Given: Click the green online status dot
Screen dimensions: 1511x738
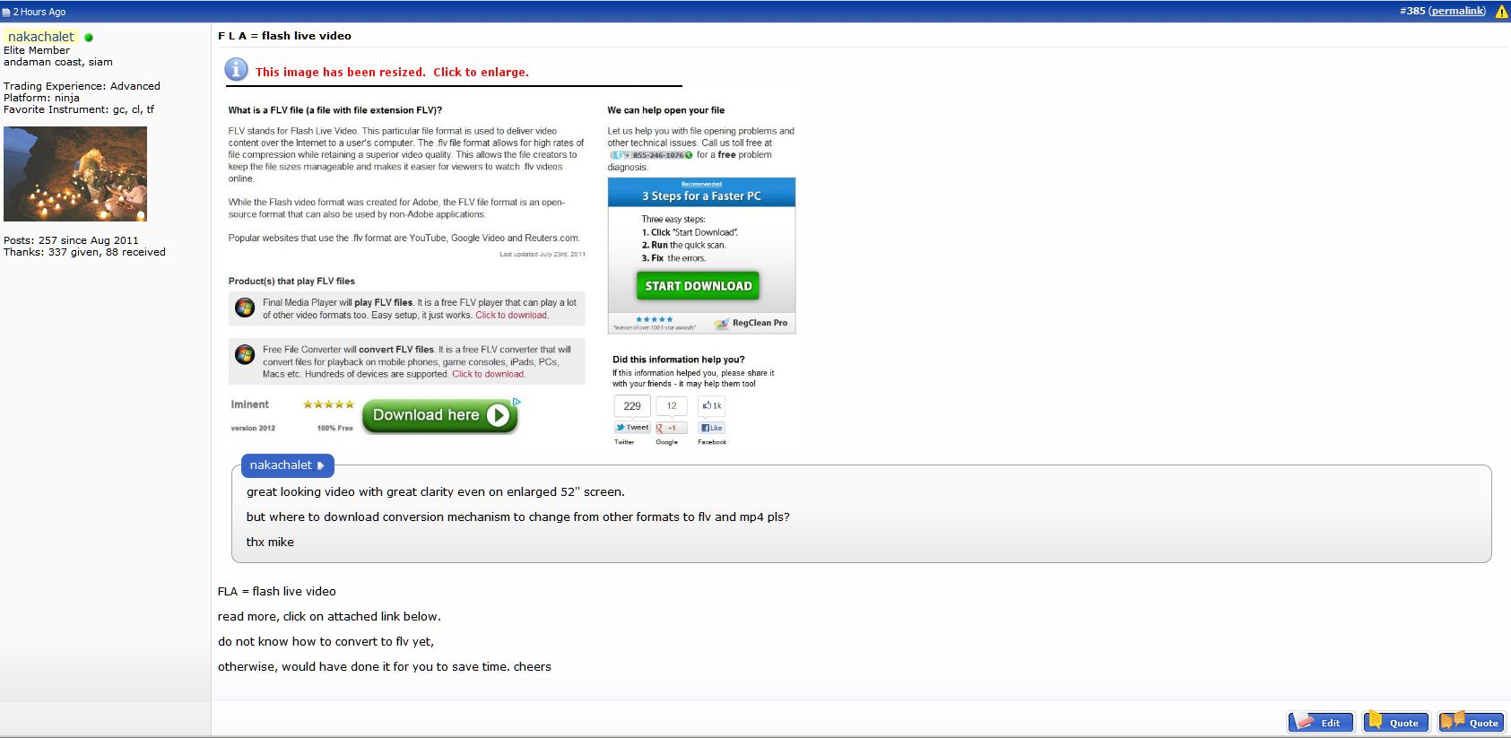Looking at the screenshot, I should [x=89, y=38].
